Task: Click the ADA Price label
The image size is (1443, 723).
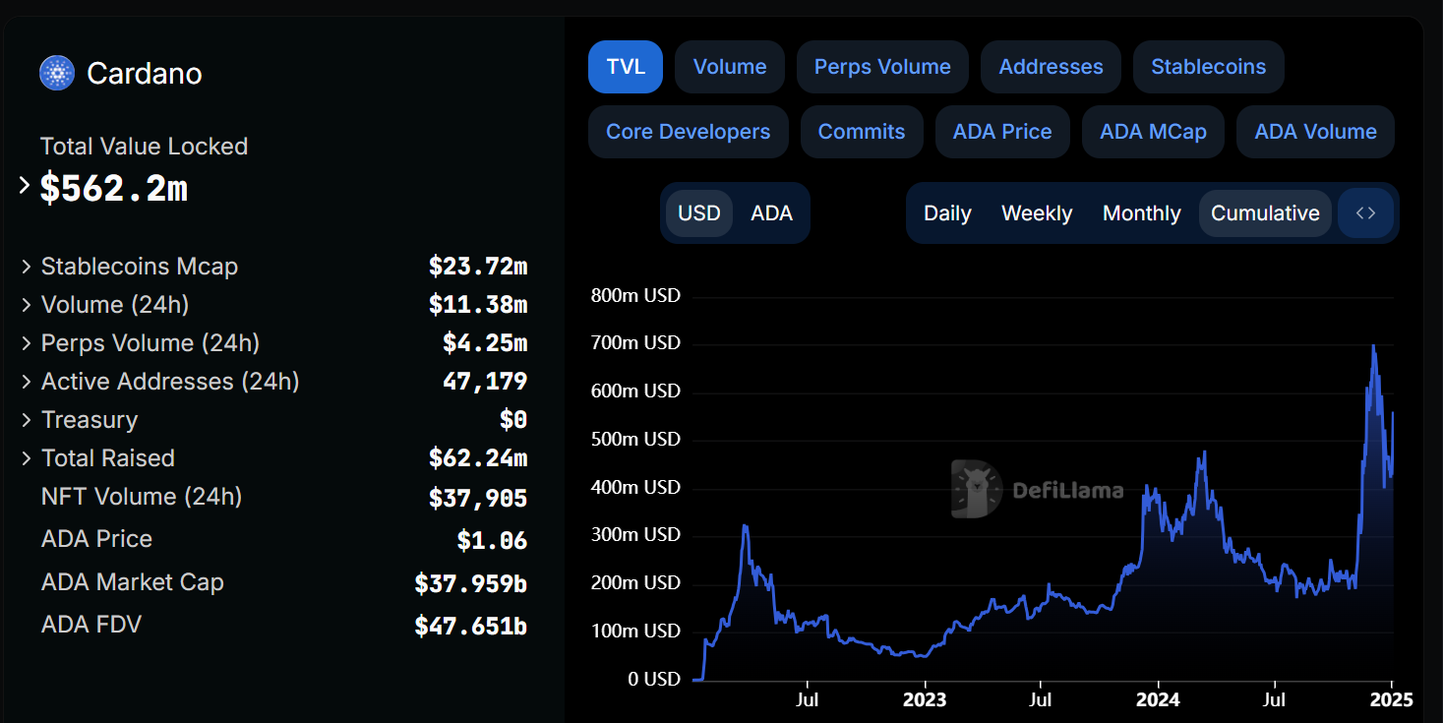Action: (96, 539)
